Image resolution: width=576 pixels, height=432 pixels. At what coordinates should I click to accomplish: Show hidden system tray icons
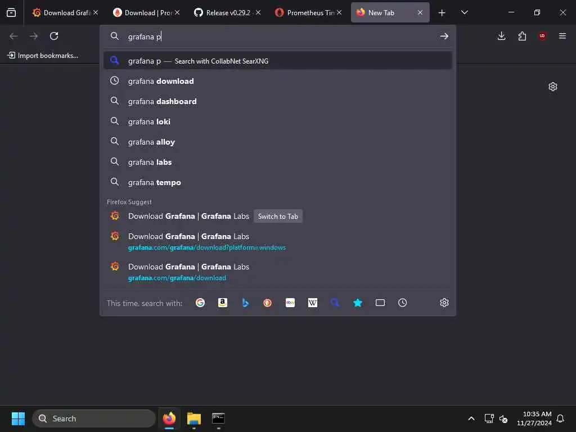click(471, 418)
